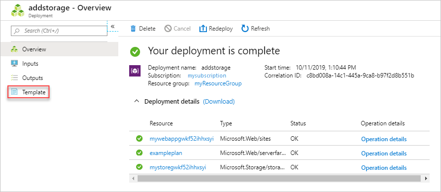
Task: Open mystoregwkf52ihhxsyi resource link
Action: (178, 167)
